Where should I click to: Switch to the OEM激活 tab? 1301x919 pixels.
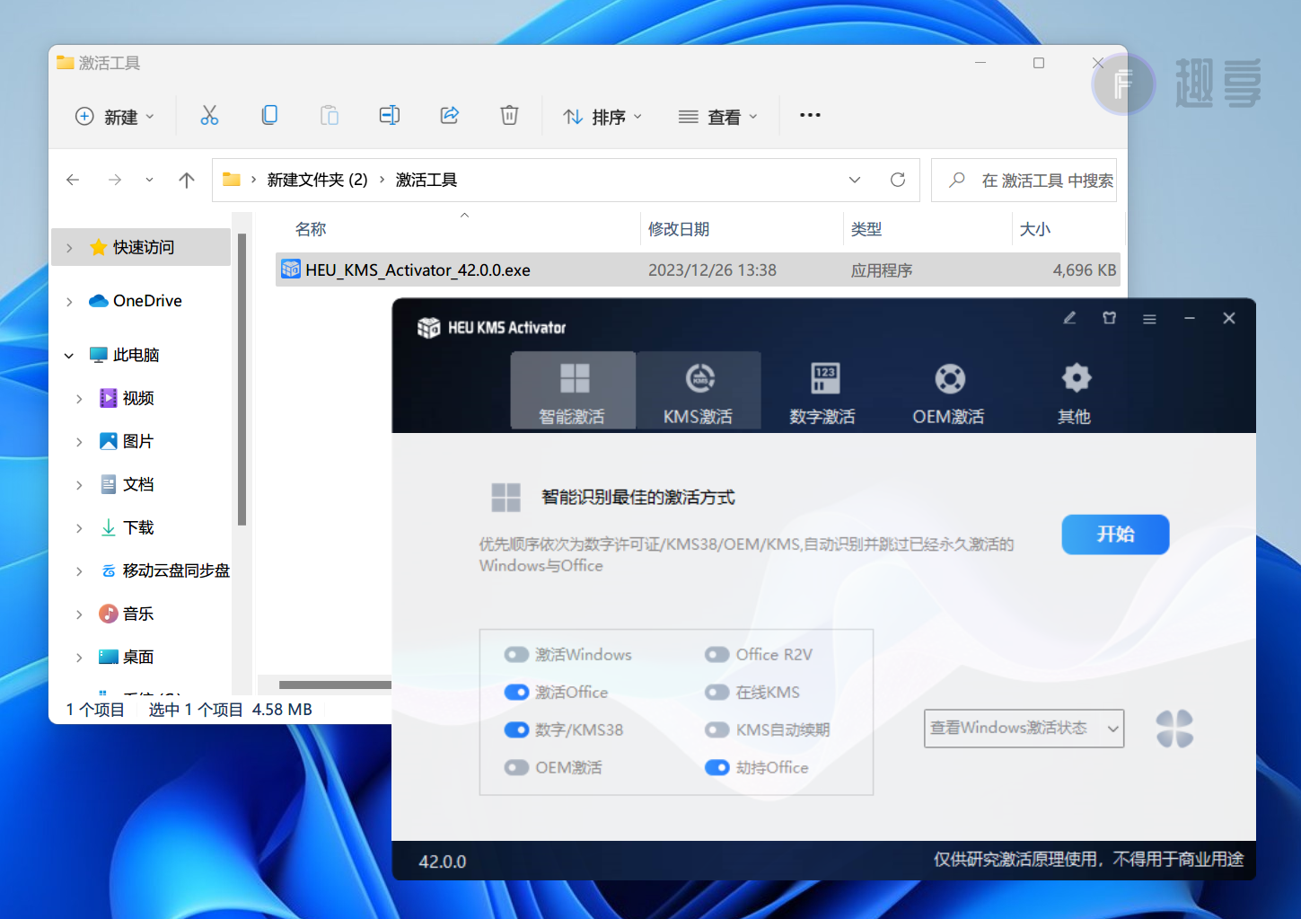(x=949, y=390)
